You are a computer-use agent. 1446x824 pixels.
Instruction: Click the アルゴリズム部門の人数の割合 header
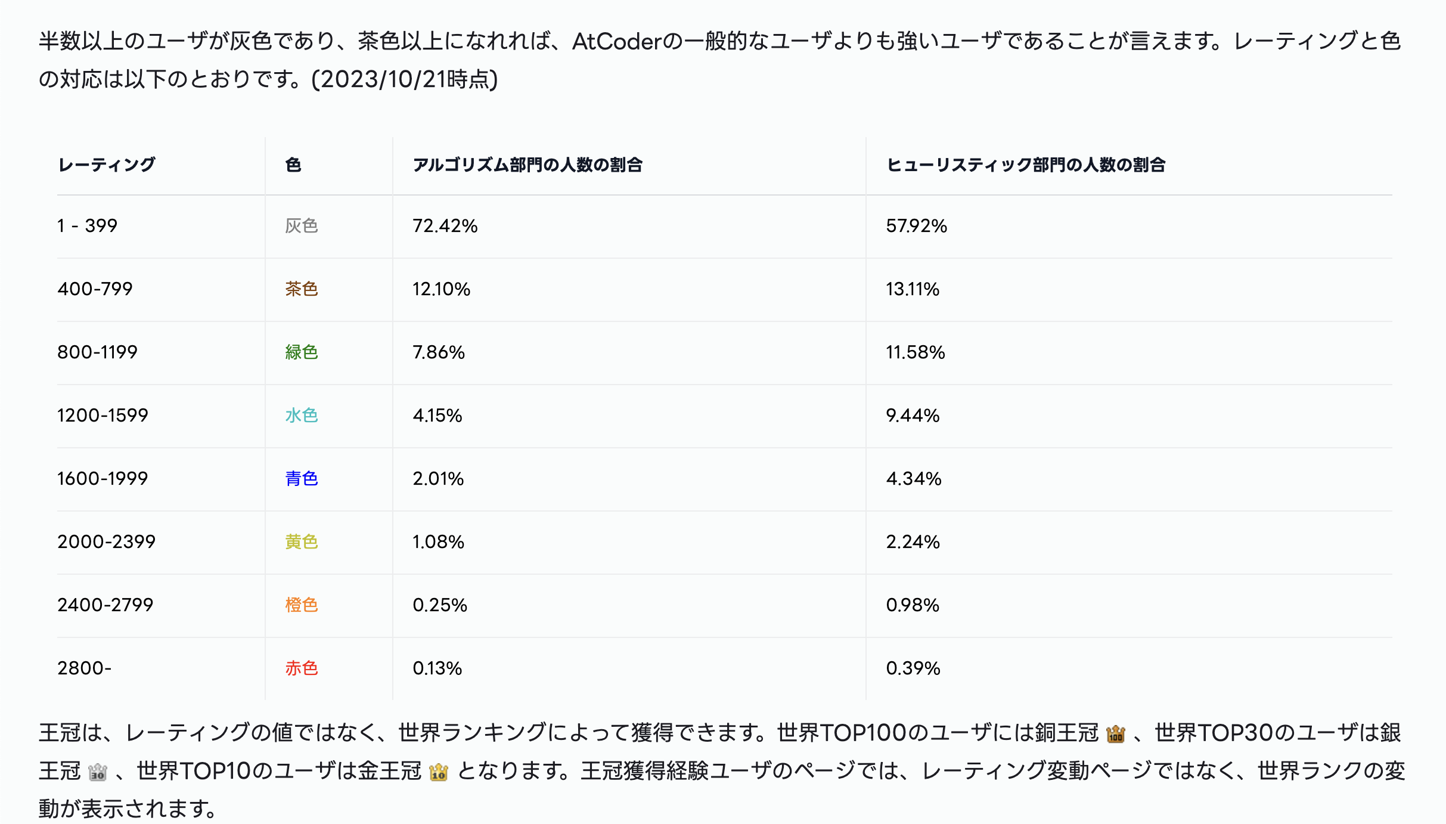(527, 165)
